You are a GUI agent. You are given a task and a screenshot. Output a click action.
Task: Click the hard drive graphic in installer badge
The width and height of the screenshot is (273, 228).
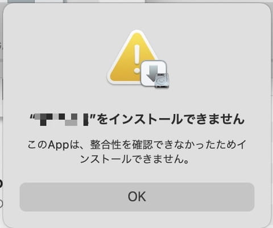(162, 80)
